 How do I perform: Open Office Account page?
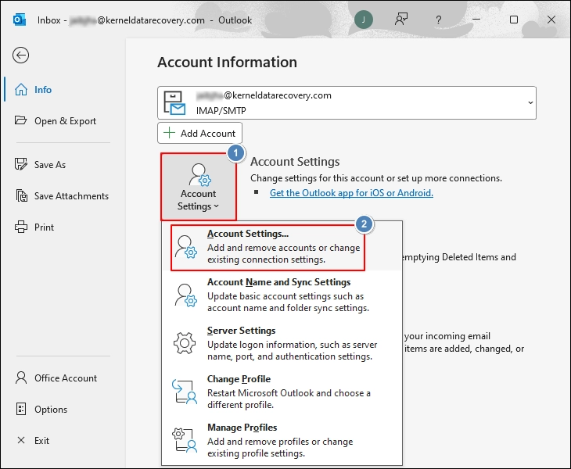point(64,378)
